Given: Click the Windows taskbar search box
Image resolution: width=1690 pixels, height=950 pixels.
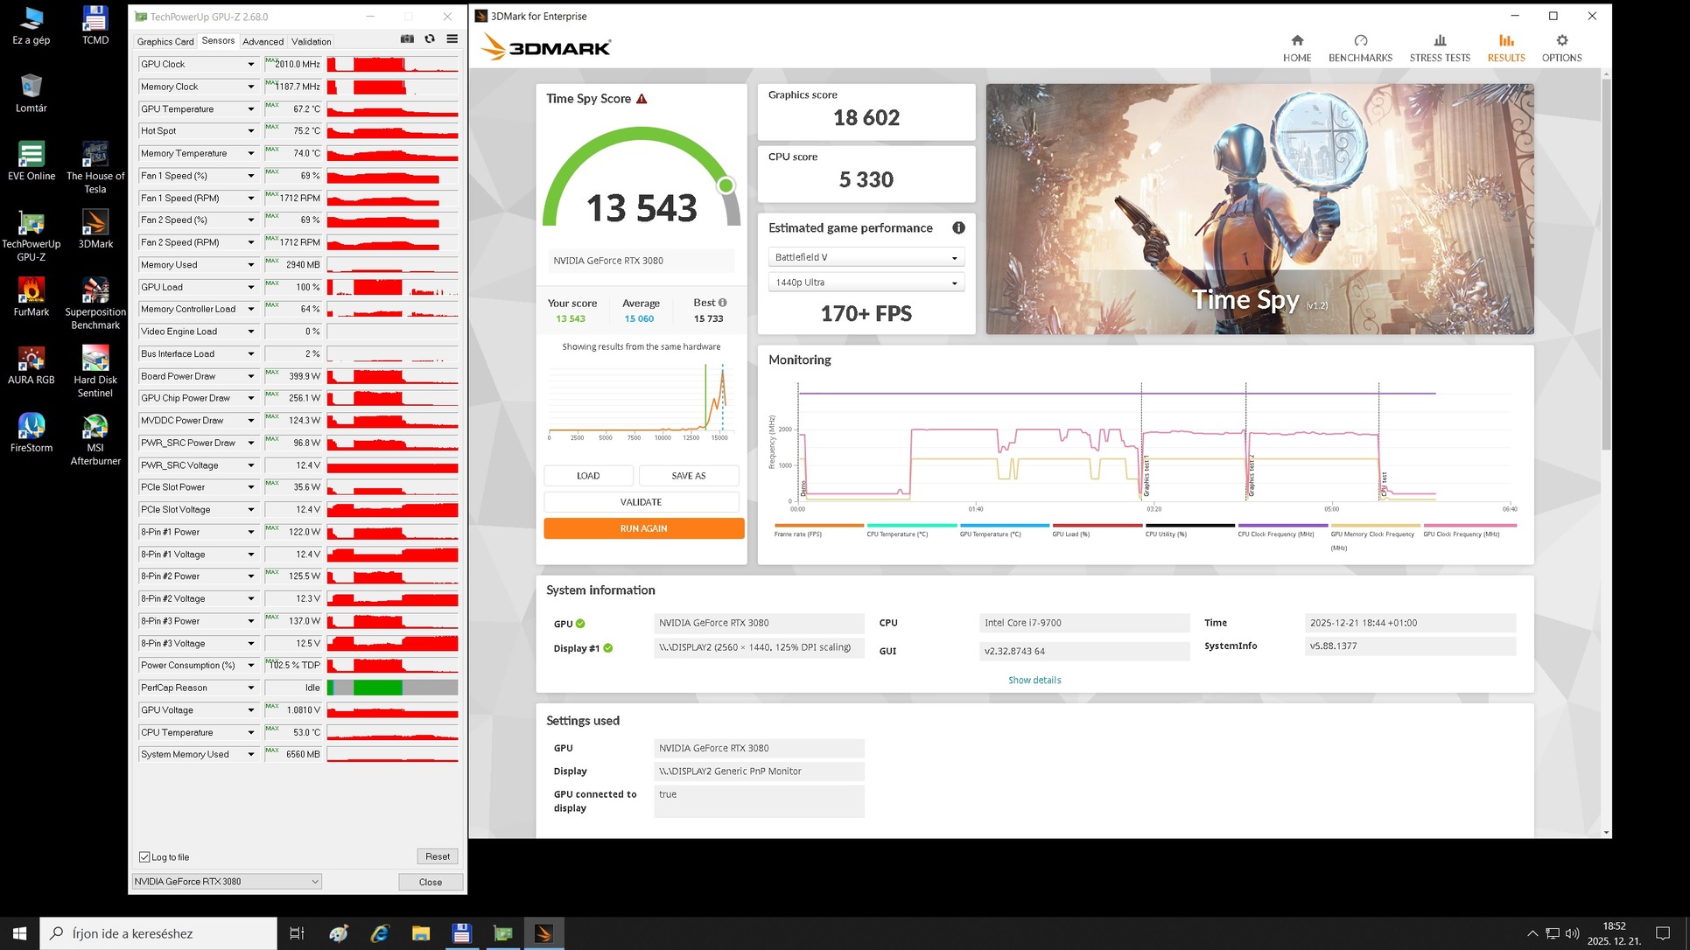Looking at the screenshot, I should (x=158, y=933).
